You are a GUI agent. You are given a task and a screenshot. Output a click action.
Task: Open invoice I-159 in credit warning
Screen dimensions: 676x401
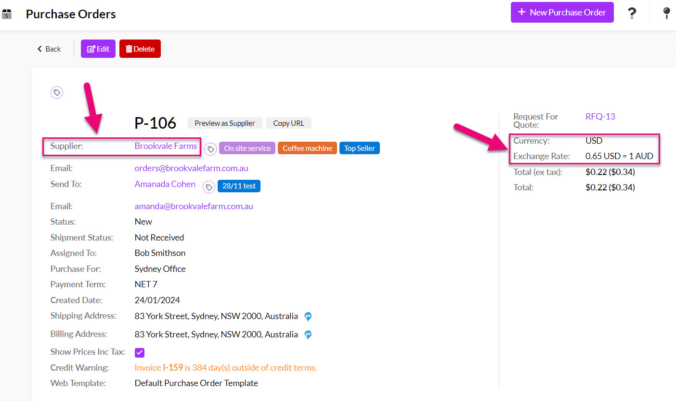(x=173, y=368)
